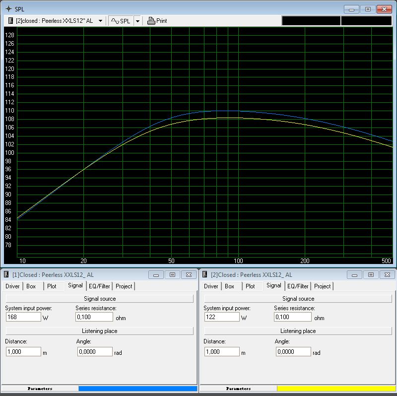Click the Print printer icon in toolbar
Viewport: 397px width, 396px height.
(x=151, y=21)
